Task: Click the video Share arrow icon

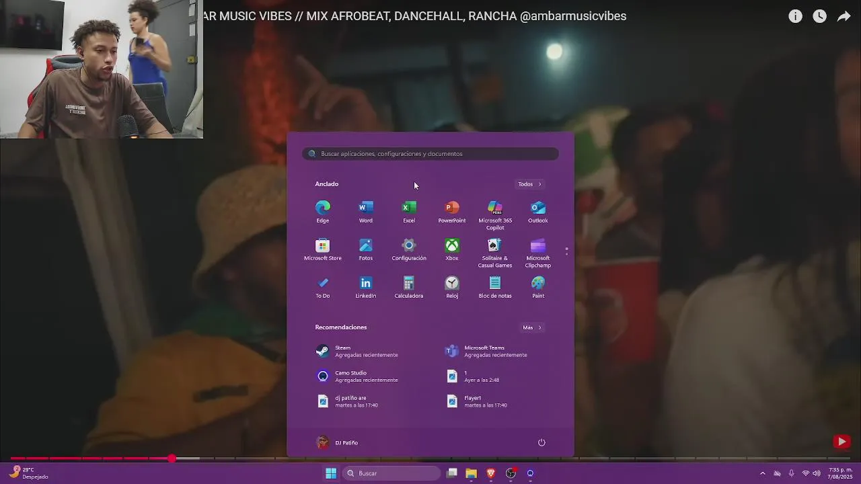Action: point(844,16)
